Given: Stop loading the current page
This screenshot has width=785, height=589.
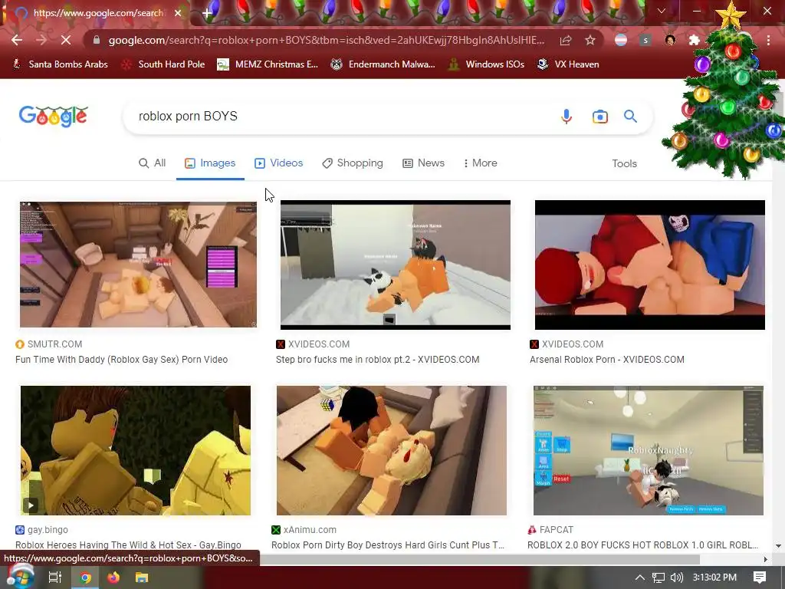Looking at the screenshot, I should [66, 40].
